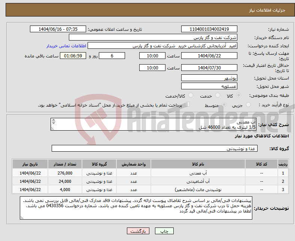295x241 pixels.
Task: Click the requester field امید آذربایجانی
Action: click(x=162, y=46)
